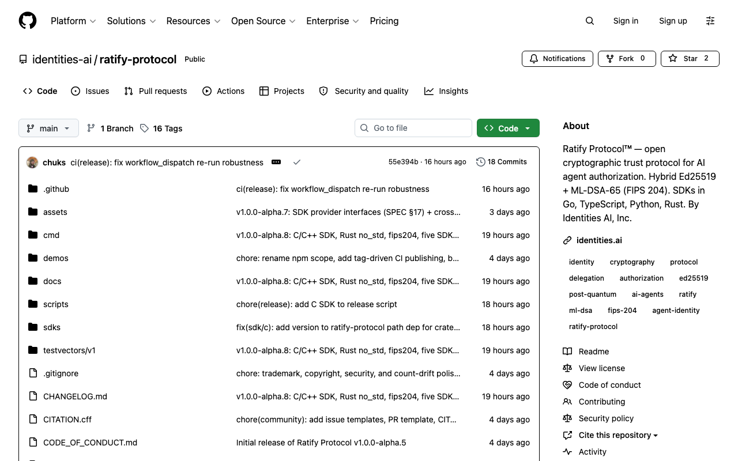
Task: Click the sdks folder icon
Action: [x=33, y=327]
